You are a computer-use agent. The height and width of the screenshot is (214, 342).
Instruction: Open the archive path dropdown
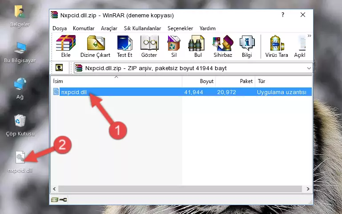tap(309, 68)
